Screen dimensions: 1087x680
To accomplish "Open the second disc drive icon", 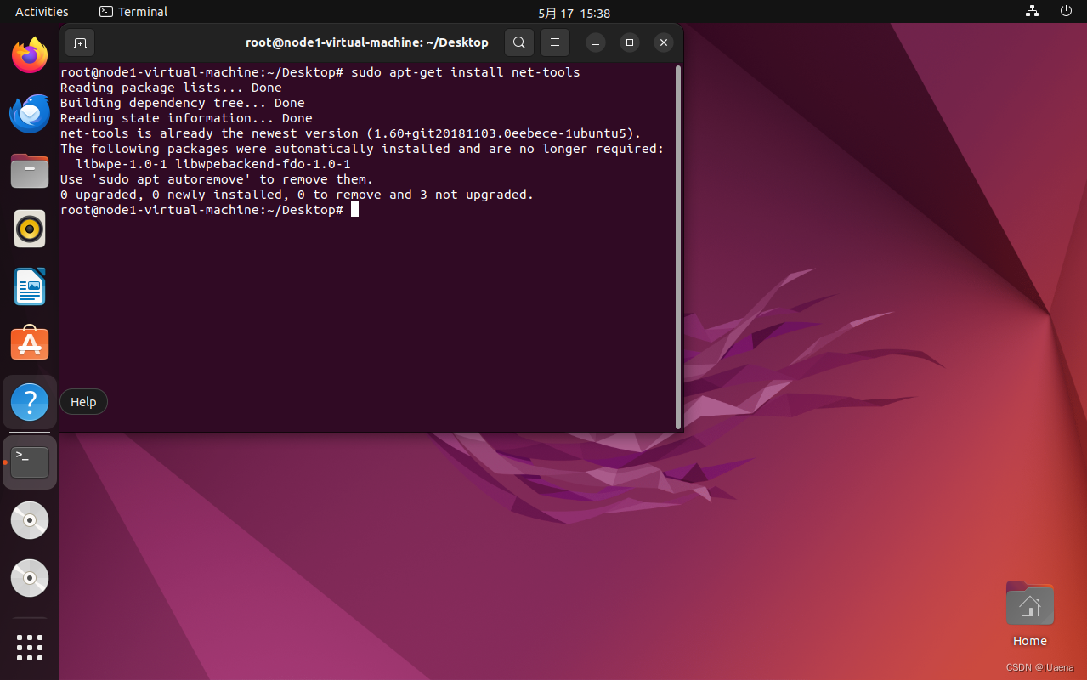I will coord(30,578).
